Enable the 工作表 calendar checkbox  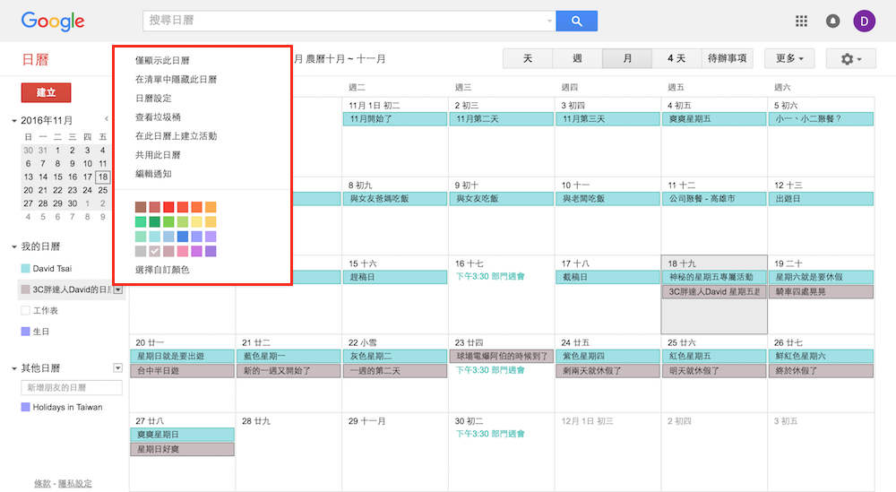tap(25, 310)
